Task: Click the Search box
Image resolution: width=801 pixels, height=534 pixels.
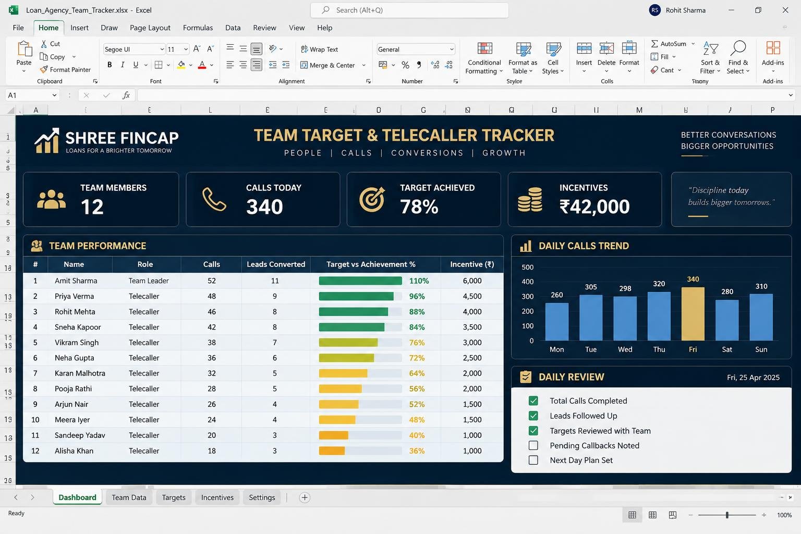Action: (x=409, y=10)
